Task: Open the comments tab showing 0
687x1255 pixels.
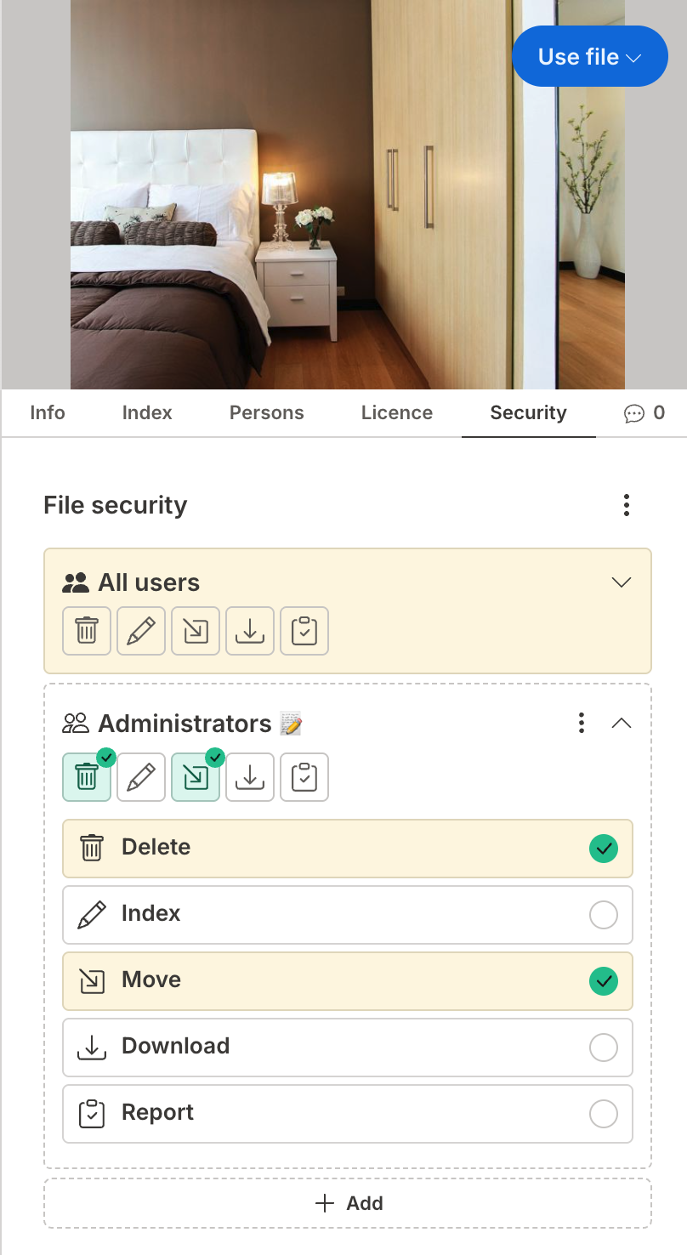Action: (x=644, y=413)
